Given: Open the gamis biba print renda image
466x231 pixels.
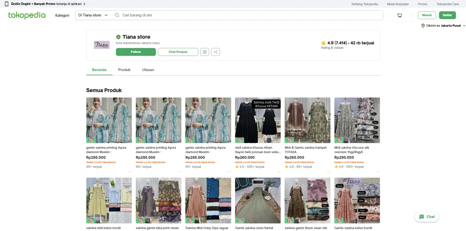Looking at the screenshot, I should point(158,200).
